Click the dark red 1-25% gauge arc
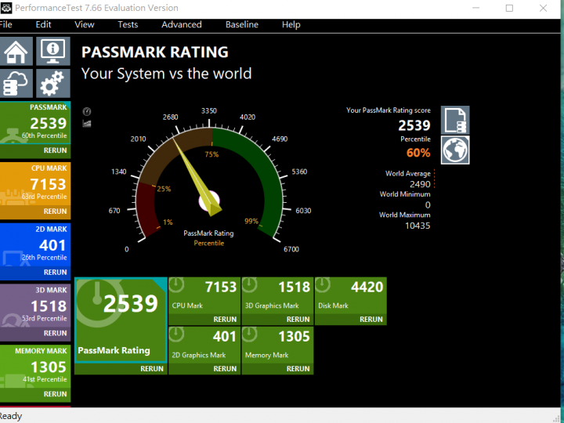Image resolution: width=564 pixels, height=423 pixels. [x=146, y=208]
